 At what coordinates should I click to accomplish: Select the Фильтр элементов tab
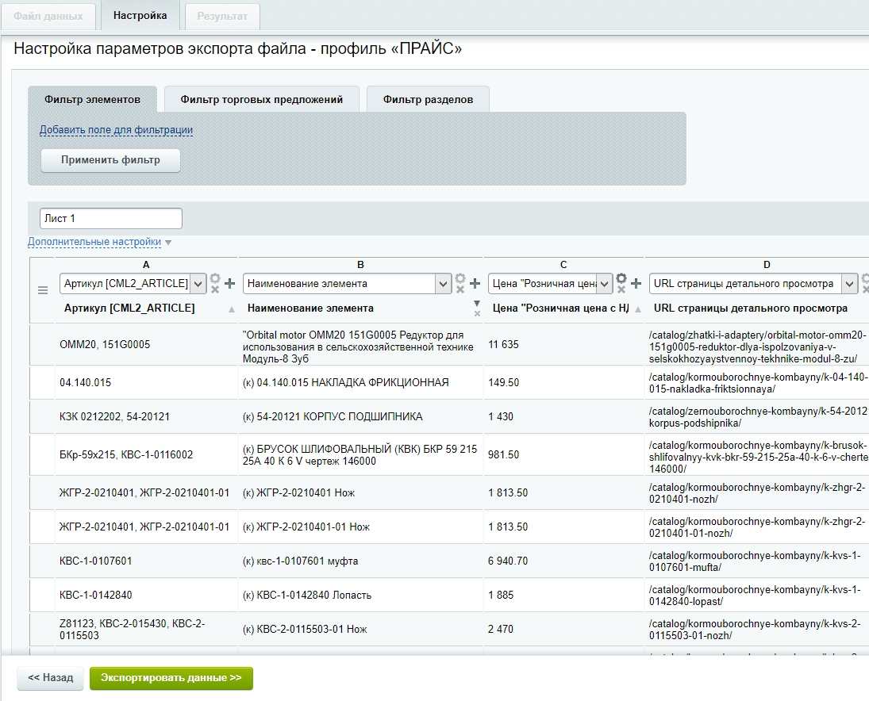click(x=93, y=99)
